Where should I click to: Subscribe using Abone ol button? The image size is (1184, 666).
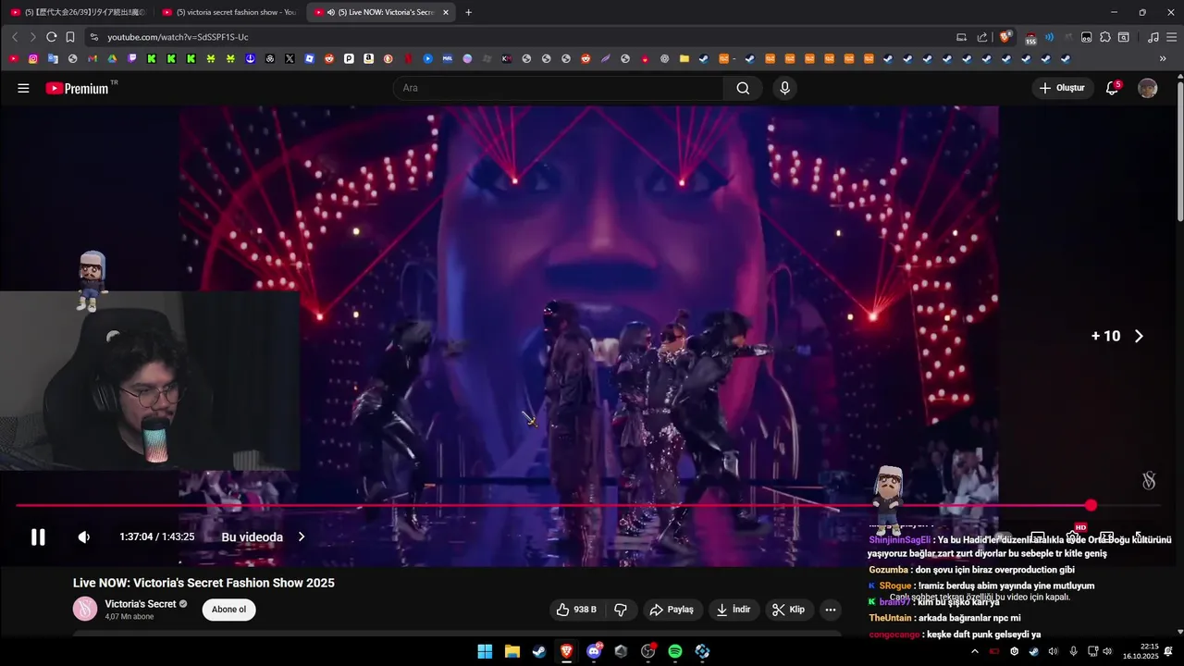(228, 610)
